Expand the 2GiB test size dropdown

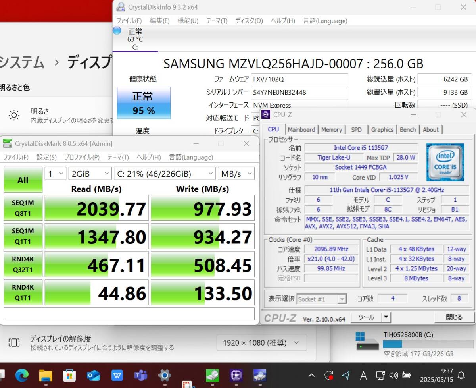90,174
